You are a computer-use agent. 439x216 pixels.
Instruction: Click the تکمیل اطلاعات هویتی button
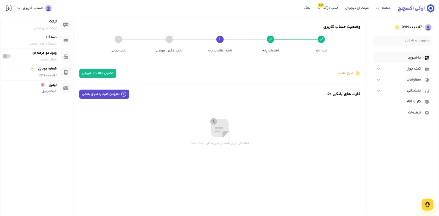[x=98, y=73]
